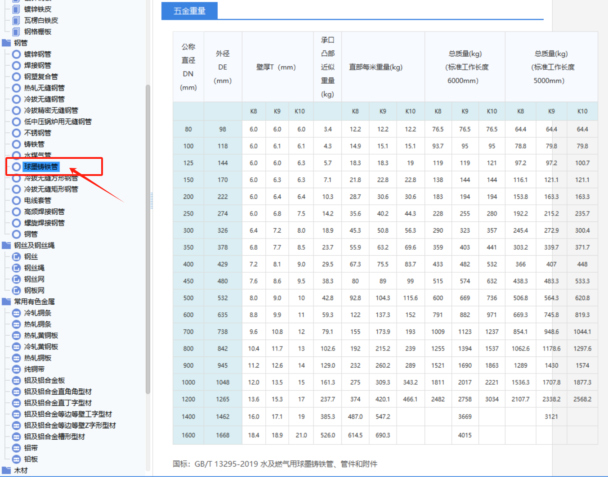The width and height of the screenshot is (608, 477).
Task: Click the icon next to 球墨铸铁管
Action: 17,167
